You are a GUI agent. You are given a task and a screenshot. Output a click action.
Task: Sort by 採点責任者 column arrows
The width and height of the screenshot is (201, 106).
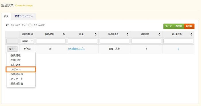127,34
